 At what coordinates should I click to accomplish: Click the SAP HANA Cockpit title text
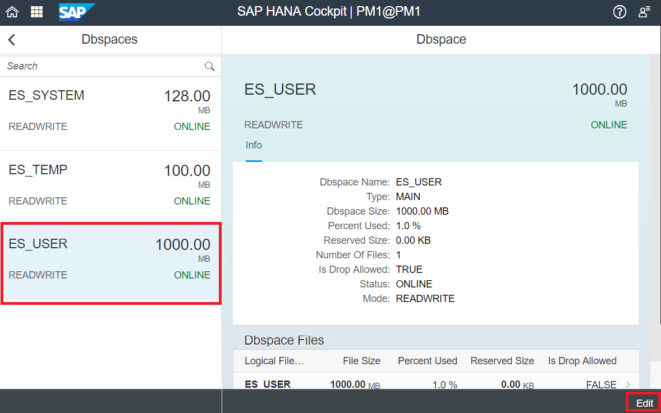(x=328, y=11)
